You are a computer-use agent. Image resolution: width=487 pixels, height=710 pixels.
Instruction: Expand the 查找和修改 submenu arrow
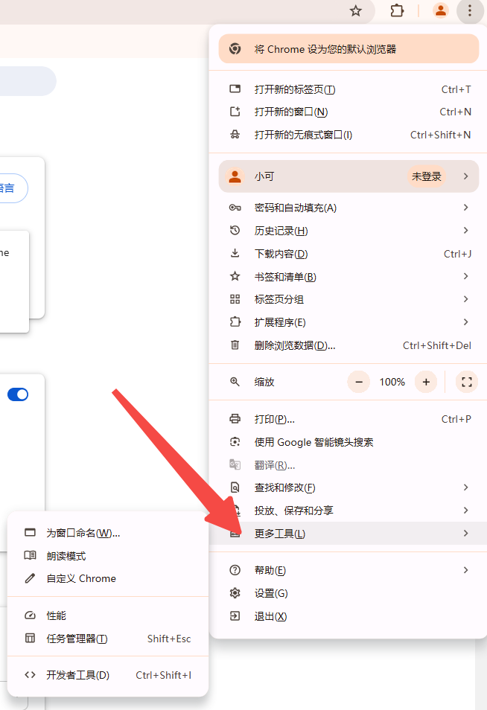click(x=465, y=487)
